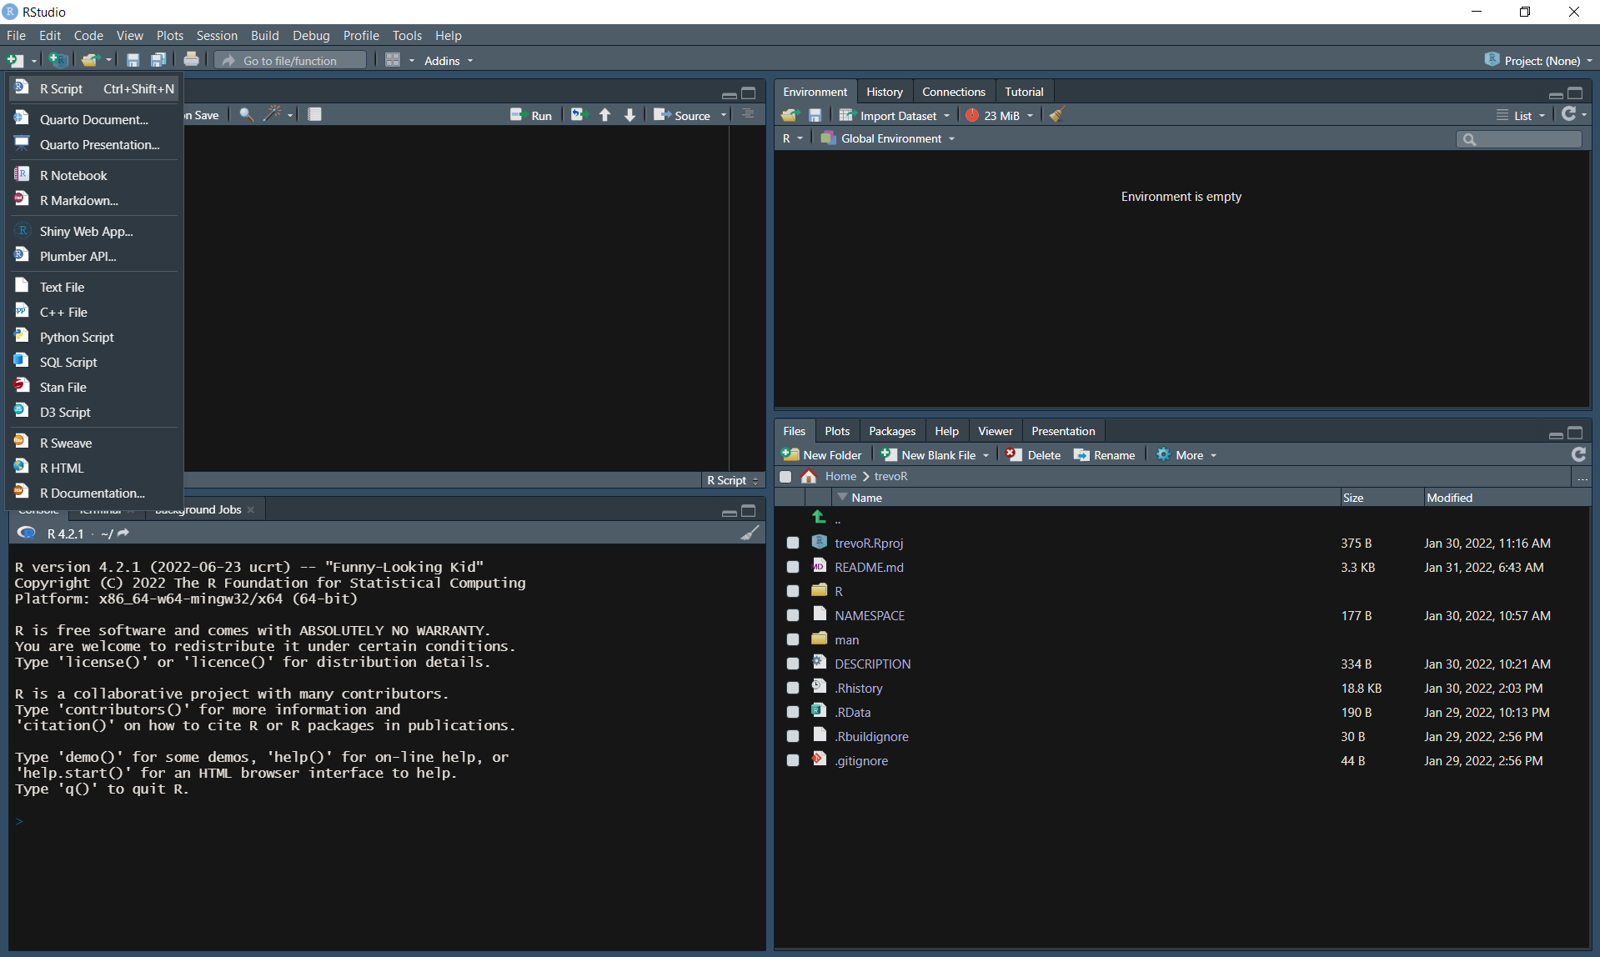Click the Load workspace icon in Environment
The image size is (1600, 957).
pos(790,115)
